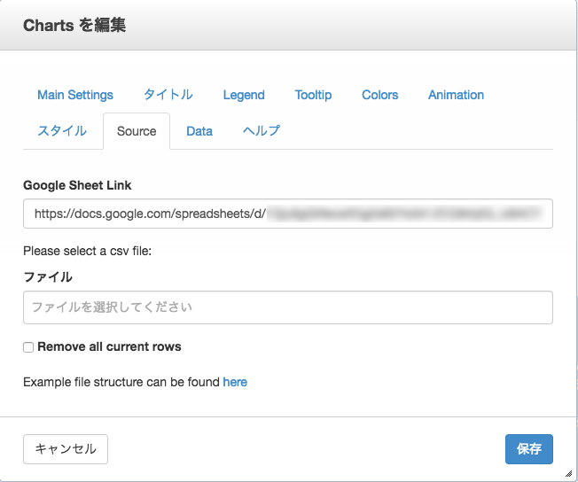Switch to the Data tab

pyautogui.click(x=199, y=131)
